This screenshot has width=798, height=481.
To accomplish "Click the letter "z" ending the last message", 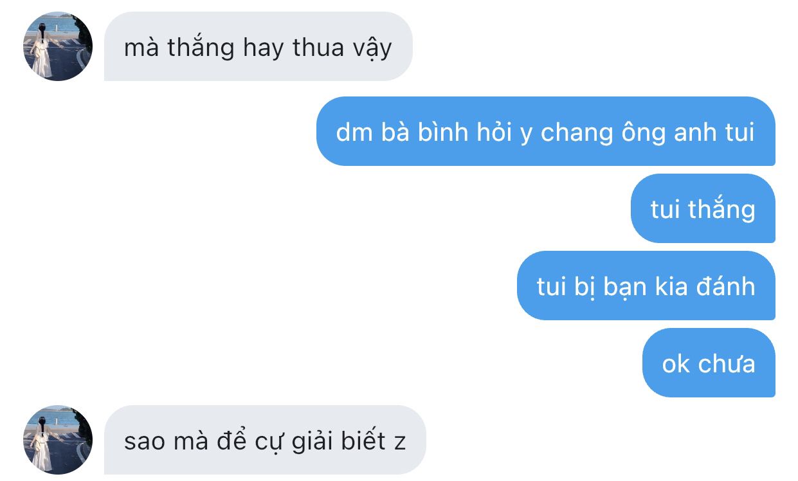I will (x=400, y=444).
